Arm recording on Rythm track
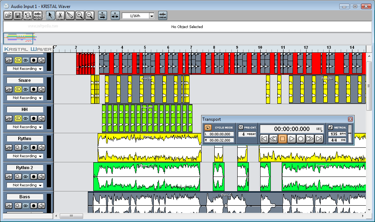Screen dimensions: 375x222 (x=34, y=147)
